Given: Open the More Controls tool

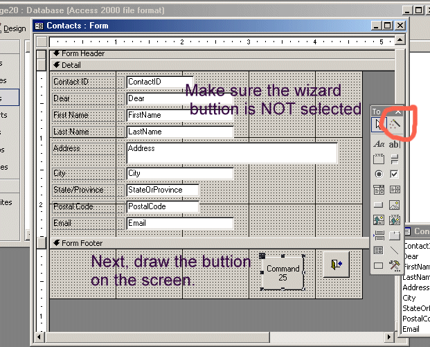Looking at the screenshot, I should 394,265.
